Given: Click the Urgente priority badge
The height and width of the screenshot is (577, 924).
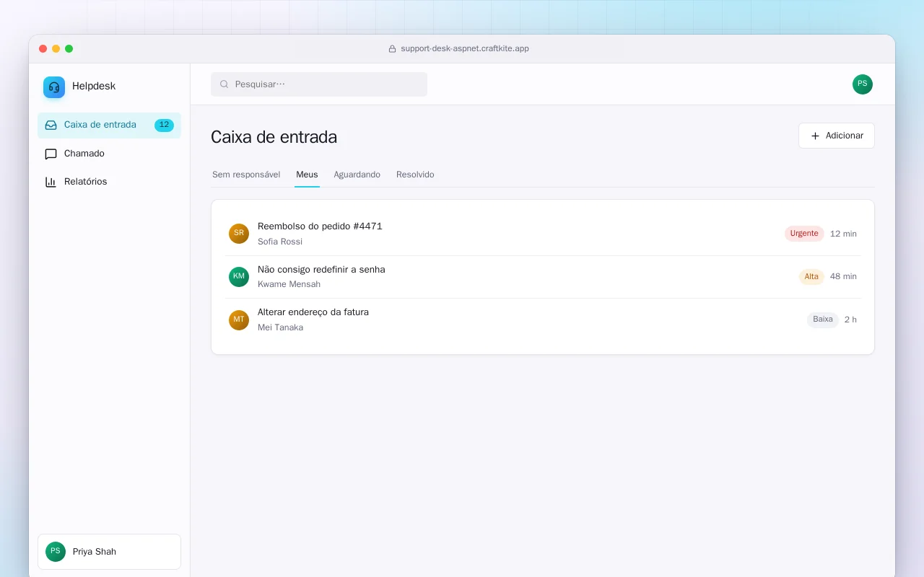Looking at the screenshot, I should click(x=804, y=234).
